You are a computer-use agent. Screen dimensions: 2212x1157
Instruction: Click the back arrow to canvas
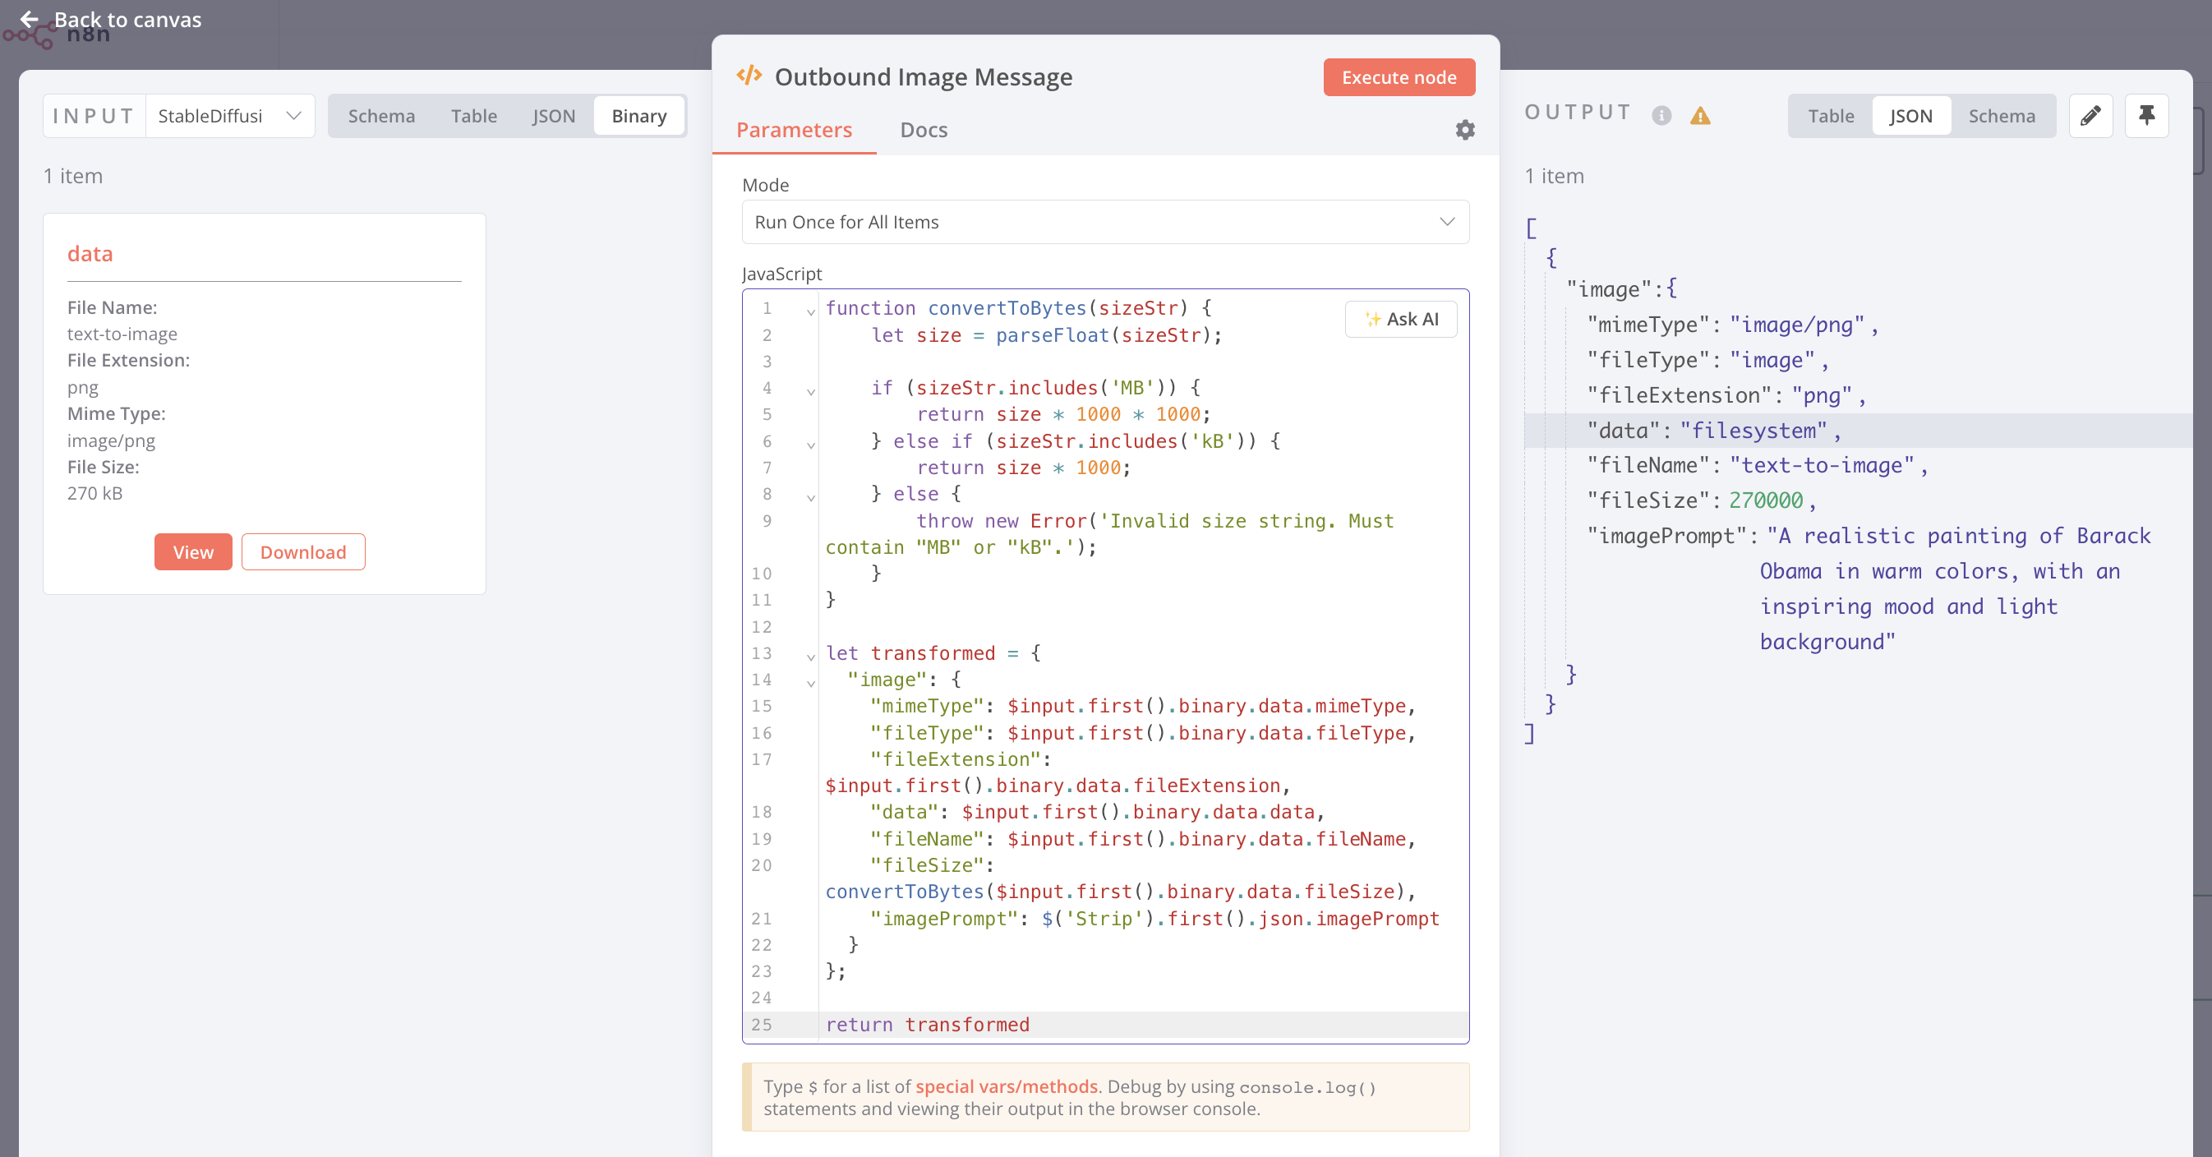click(x=30, y=19)
